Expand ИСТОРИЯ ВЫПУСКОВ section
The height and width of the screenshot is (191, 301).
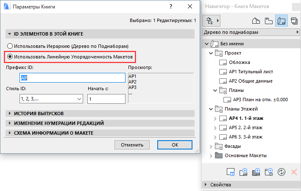tap(10, 113)
